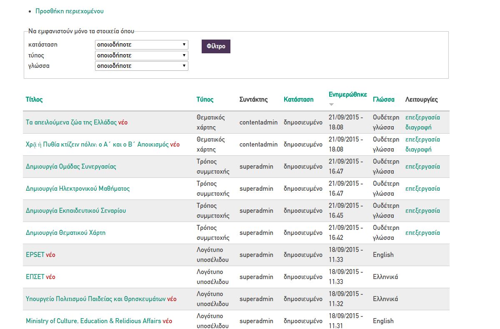Viewport: 500px width, 329px height.
Task: Sort table by Κατάσταση column header
Action: pos(298,100)
